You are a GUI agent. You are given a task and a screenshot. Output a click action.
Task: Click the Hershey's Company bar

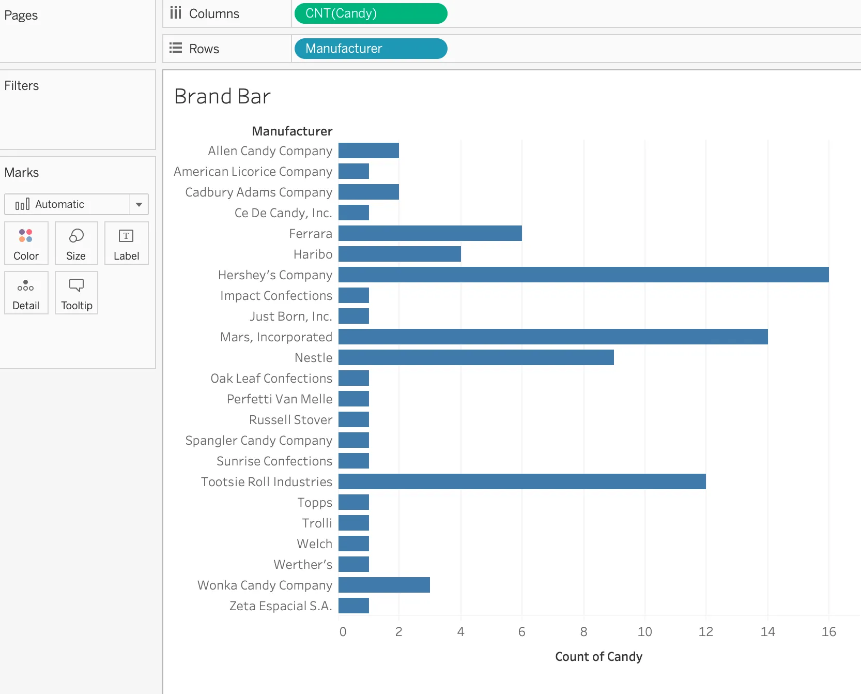click(x=583, y=275)
